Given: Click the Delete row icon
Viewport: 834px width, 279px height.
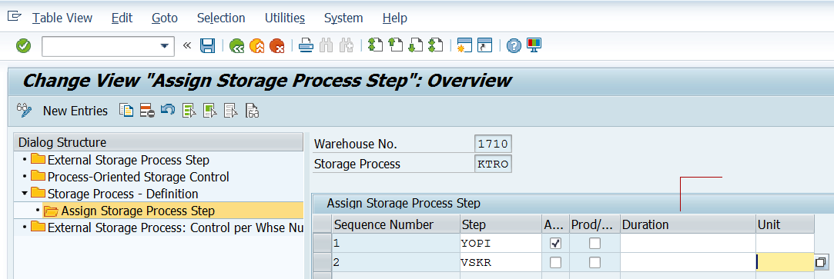Looking at the screenshot, I should pyautogui.click(x=147, y=111).
